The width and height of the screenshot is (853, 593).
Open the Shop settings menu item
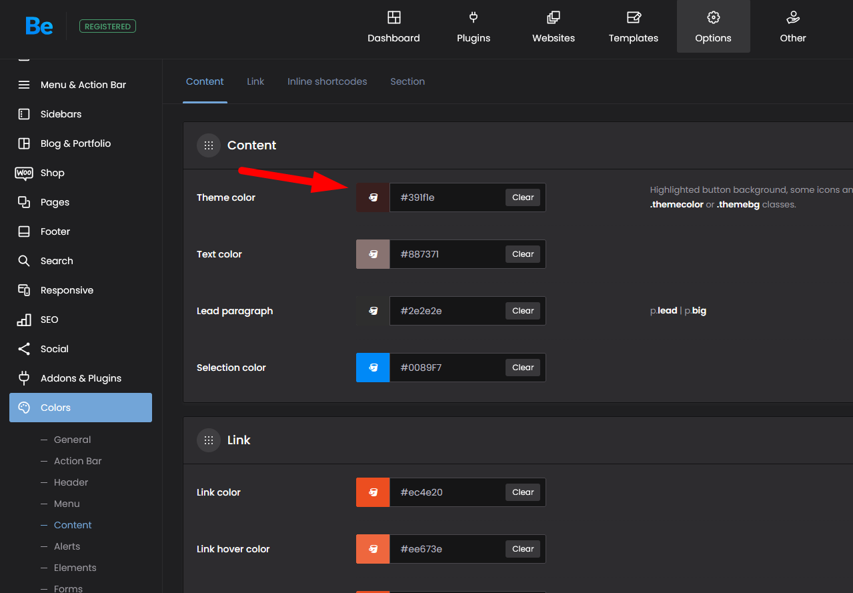tap(81, 173)
